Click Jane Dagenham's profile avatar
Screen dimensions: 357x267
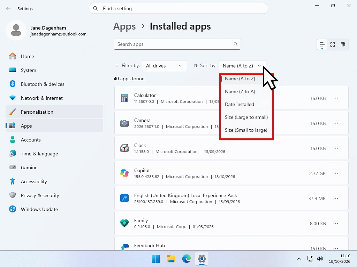click(16, 31)
